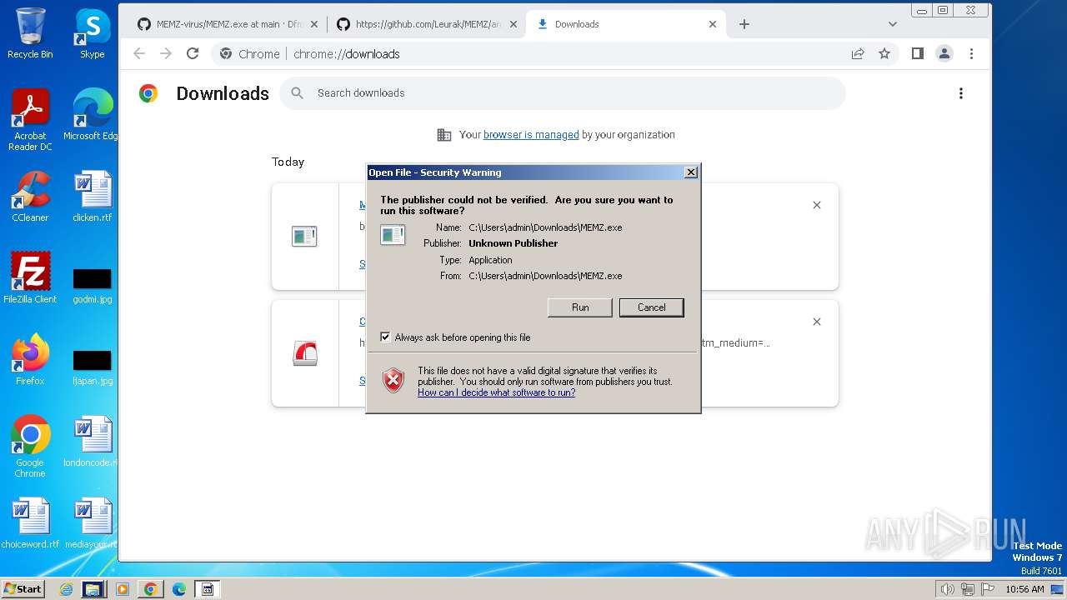The width and height of the screenshot is (1067, 600).
Task: Click the 10:56 AM taskbar clock
Action: click(x=1024, y=589)
